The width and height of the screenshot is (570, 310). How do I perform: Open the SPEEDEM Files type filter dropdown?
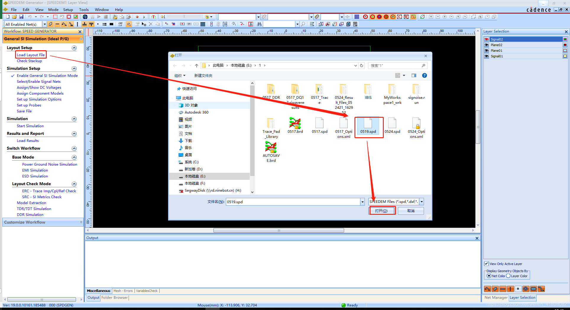(422, 202)
